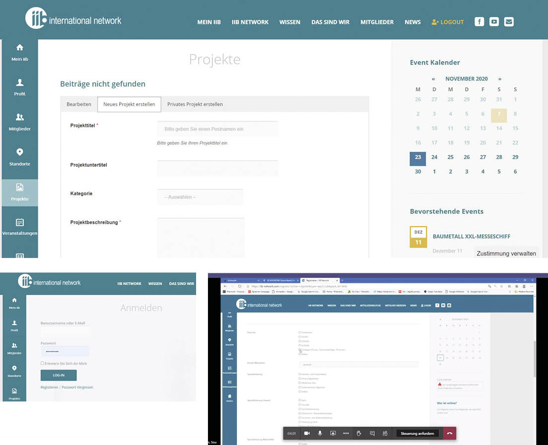Click inside the Projekttitel input field
The width and height of the screenshot is (548, 445).
click(217, 129)
